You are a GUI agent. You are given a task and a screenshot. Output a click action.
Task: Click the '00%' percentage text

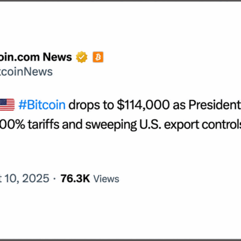13,125
